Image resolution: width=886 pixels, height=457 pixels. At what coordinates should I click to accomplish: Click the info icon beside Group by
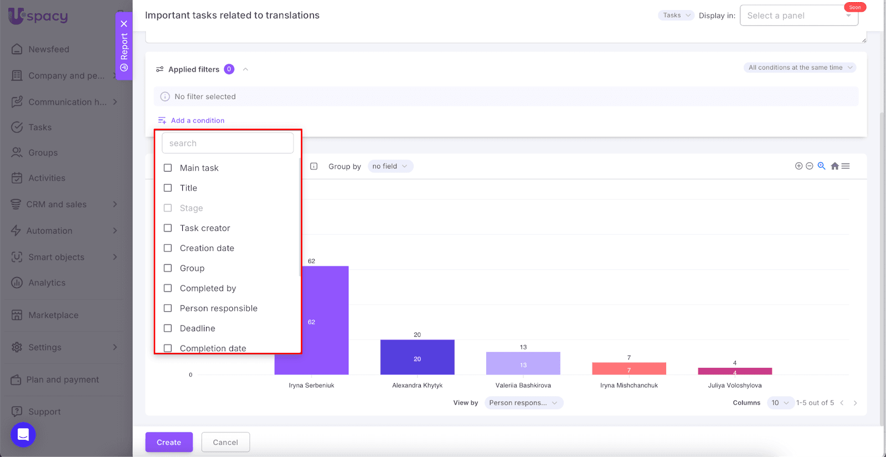pyautogui.click(x=314, y=166)
